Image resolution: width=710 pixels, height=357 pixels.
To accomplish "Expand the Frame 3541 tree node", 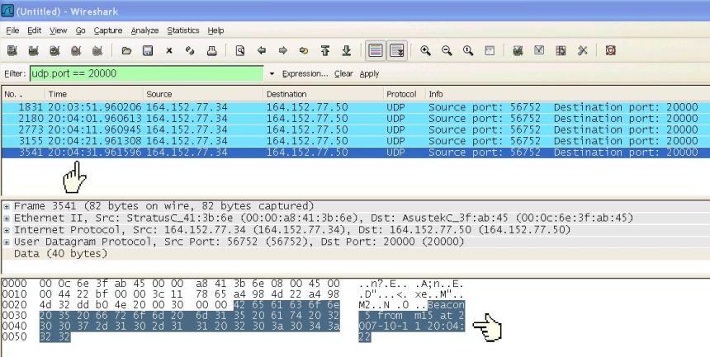I will (x=7, y=205).
